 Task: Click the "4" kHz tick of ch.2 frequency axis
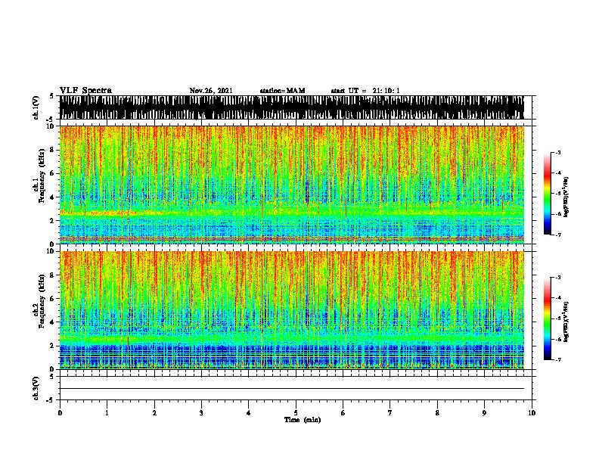[52, 322]
